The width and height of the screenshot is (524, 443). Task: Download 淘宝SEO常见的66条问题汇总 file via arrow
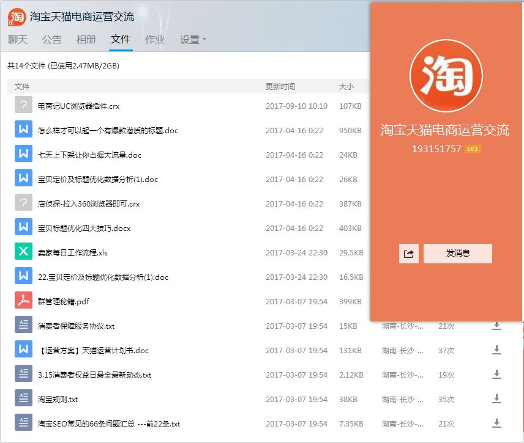click(497, 423)
